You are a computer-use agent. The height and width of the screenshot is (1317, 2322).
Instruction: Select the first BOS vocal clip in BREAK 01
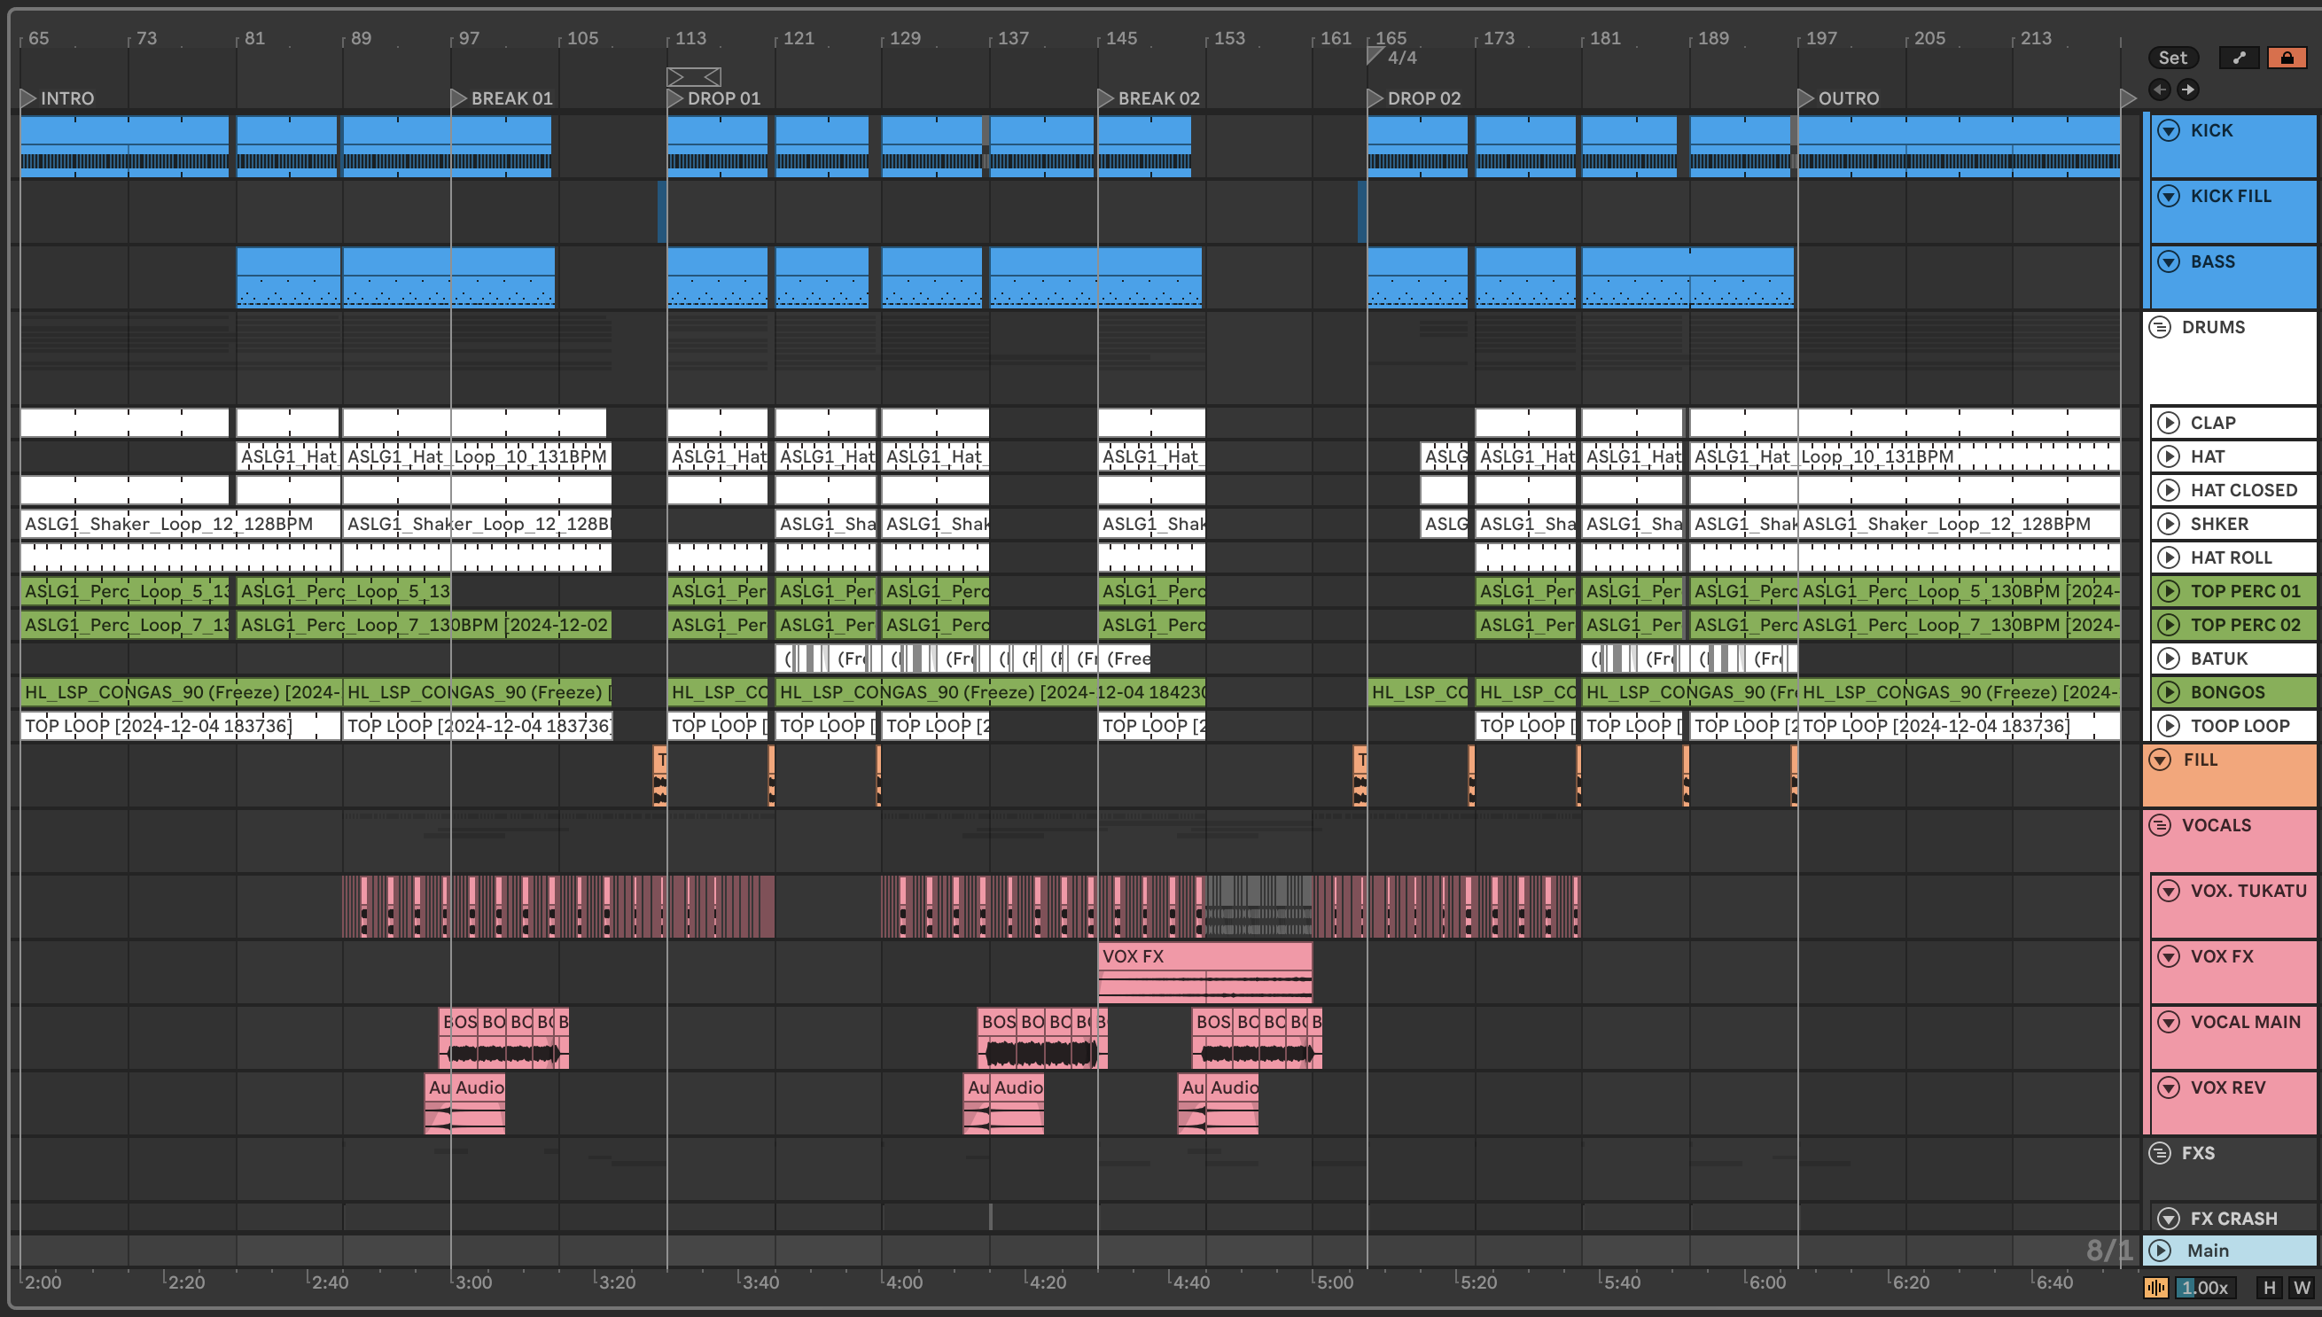[458, 1039]
